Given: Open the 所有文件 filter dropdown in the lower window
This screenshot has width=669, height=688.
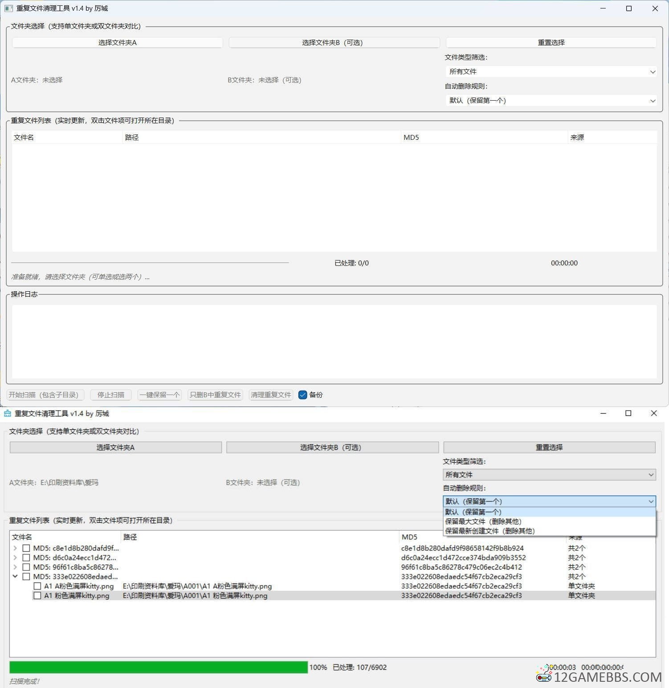Looking at the screenshot, I should [x=549, y=475].
